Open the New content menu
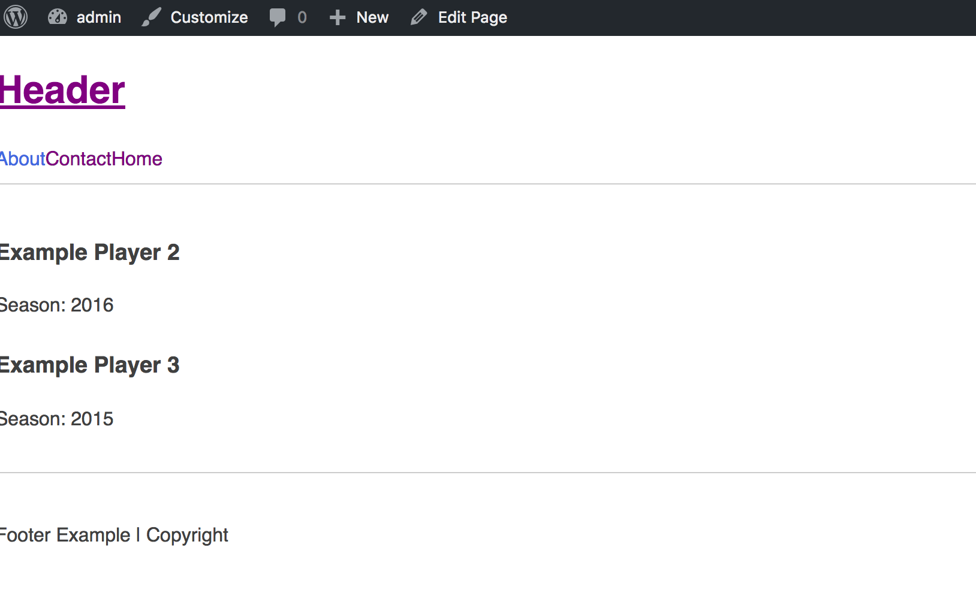Image resolution: width=976 pixels, height=611 pixels. [372, 17]
